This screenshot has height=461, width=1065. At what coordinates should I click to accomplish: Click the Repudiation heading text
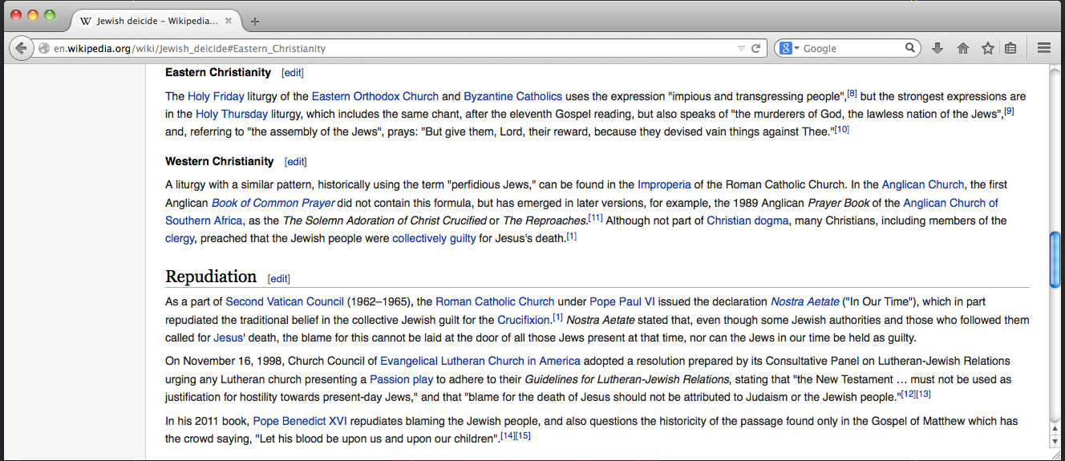(x=211, y=277)
